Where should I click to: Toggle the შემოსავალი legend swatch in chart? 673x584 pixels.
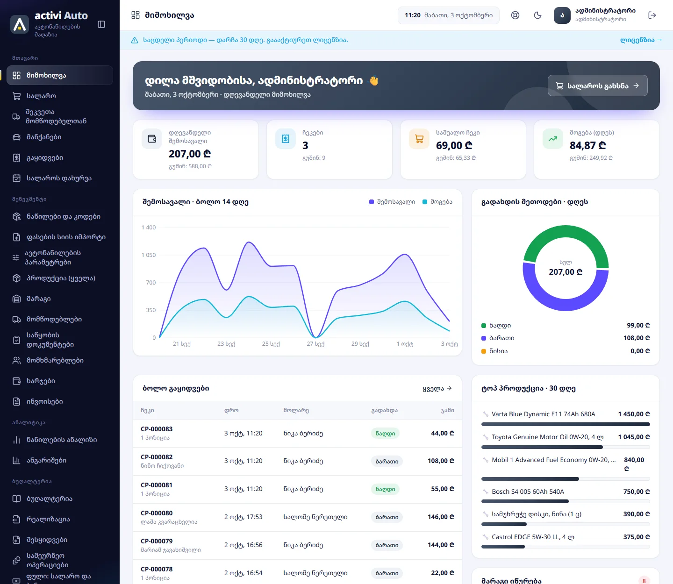pyautogui.click(x=372, y=202)
